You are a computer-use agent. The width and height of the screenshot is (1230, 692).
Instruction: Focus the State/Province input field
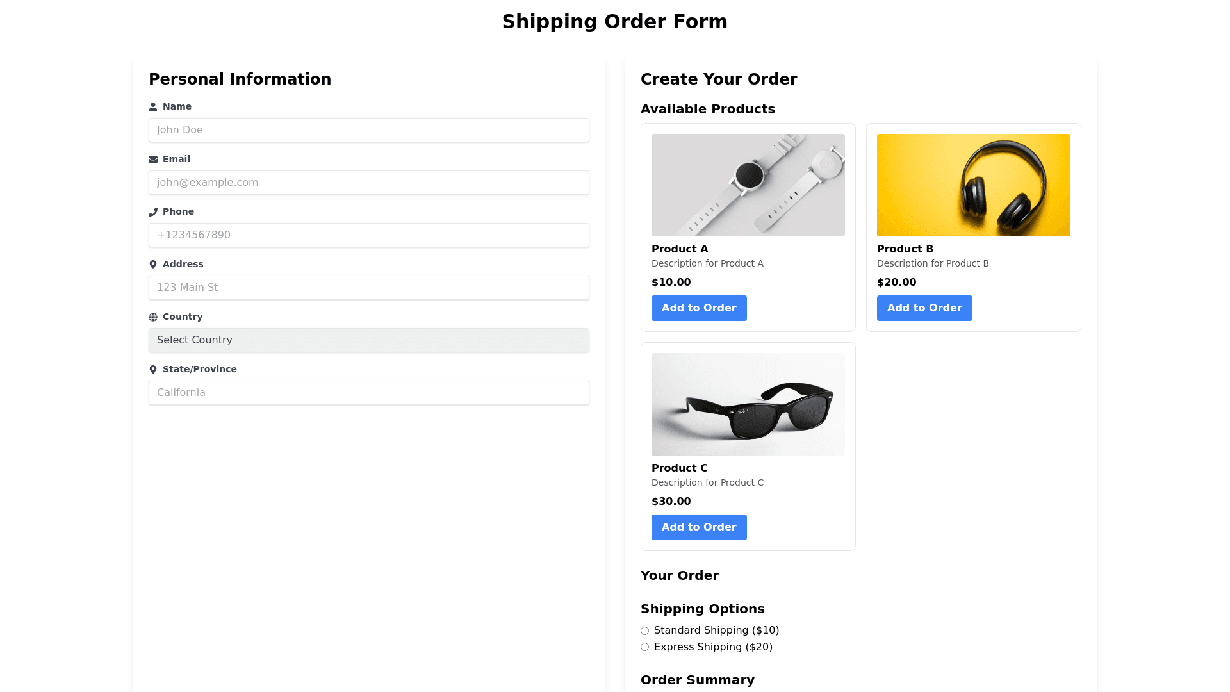tap(369, 393)
